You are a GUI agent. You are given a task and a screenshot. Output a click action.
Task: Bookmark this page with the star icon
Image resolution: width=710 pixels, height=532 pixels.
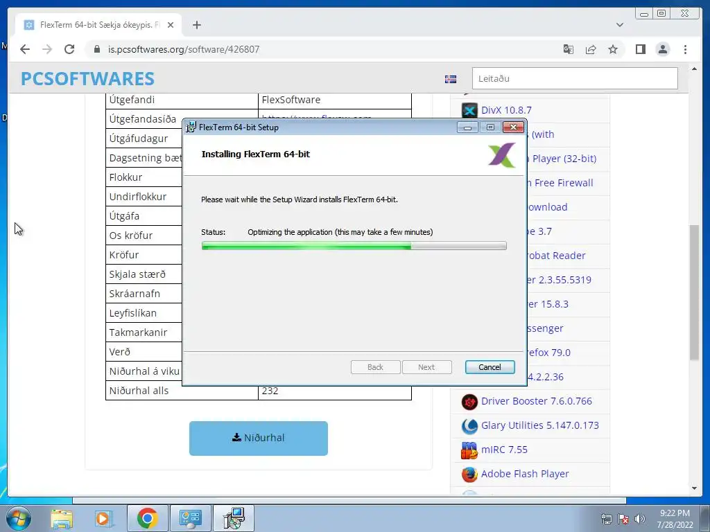[613, 49]
